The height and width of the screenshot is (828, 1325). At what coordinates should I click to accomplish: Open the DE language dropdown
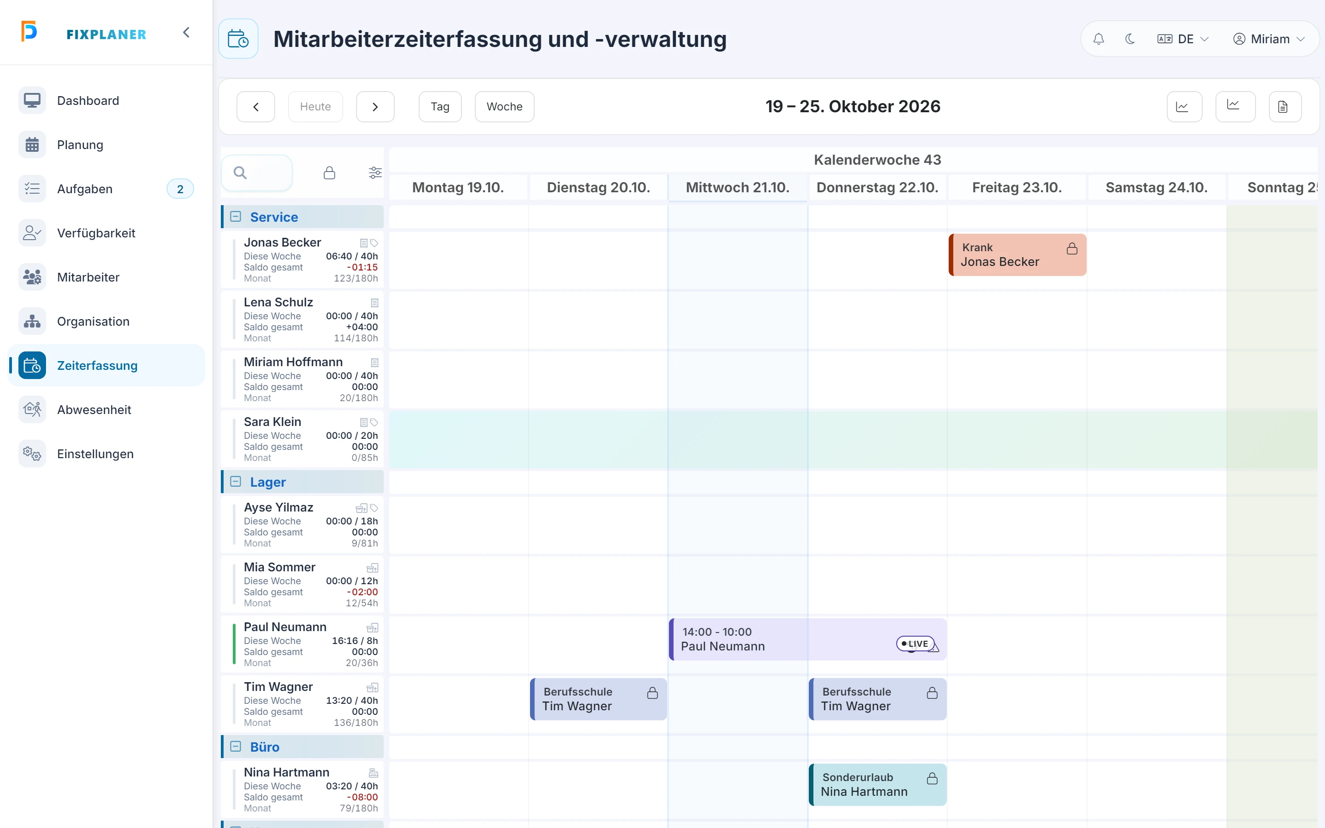(1183, 39)
